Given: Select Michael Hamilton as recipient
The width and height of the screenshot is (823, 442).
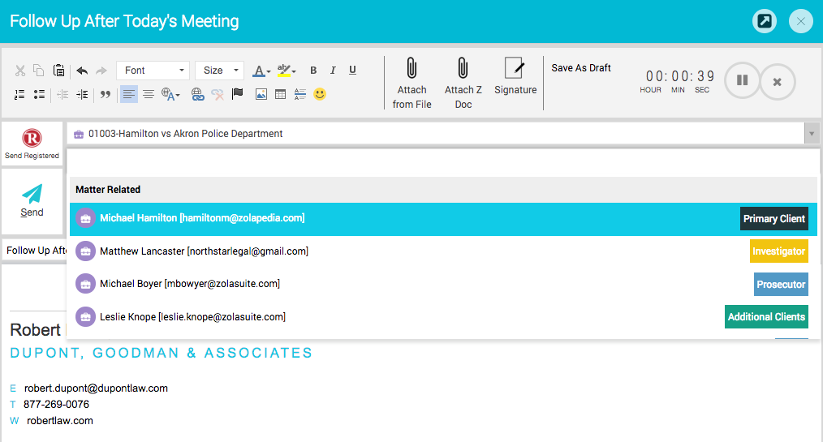Looking at the screenshot, I should 443,219.
